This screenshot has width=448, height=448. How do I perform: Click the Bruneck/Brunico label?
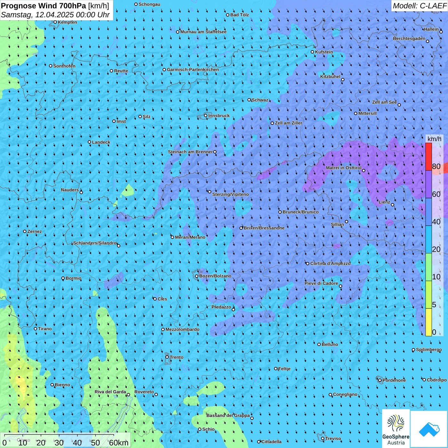[300, 212]
